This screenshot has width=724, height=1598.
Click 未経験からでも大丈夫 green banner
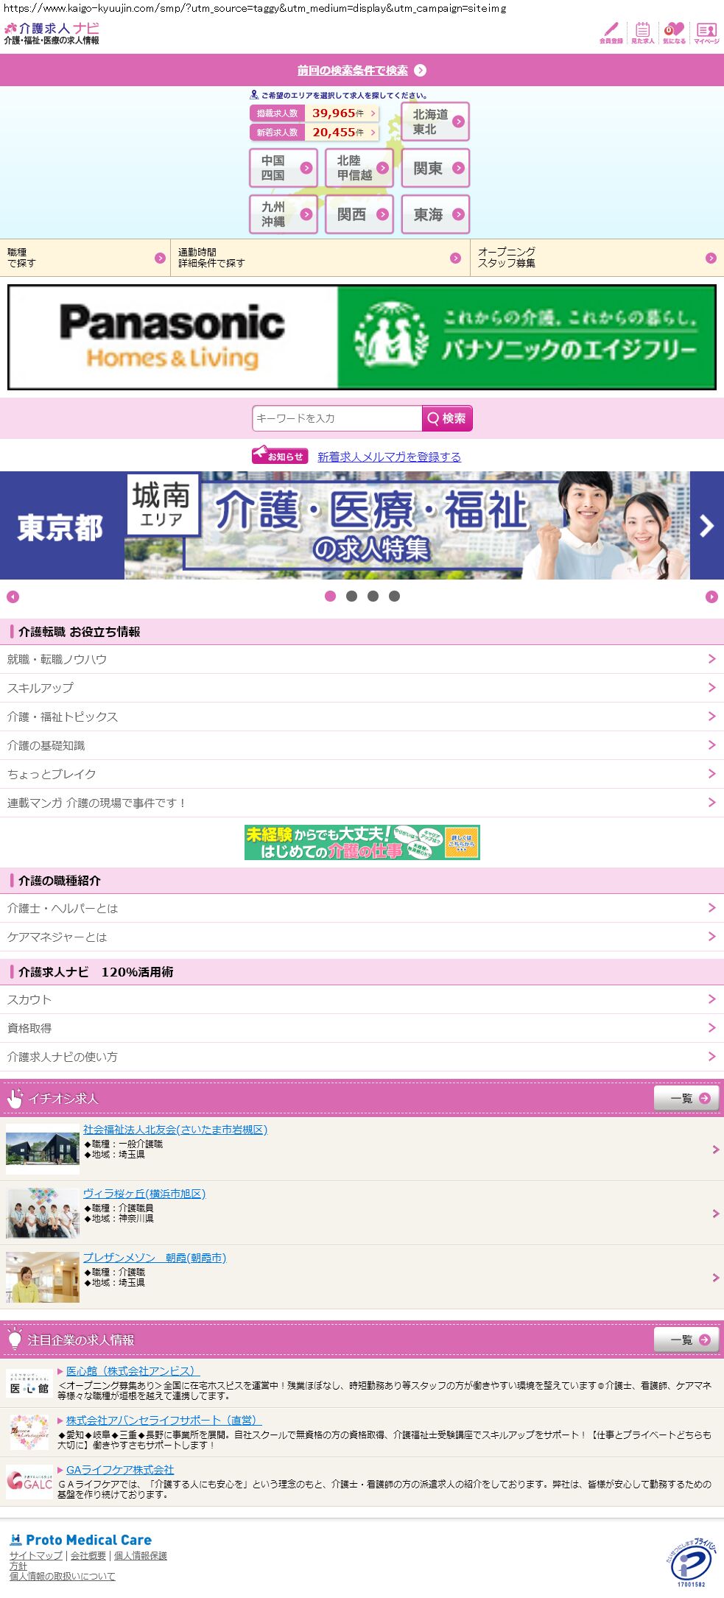tap(362, 842)
